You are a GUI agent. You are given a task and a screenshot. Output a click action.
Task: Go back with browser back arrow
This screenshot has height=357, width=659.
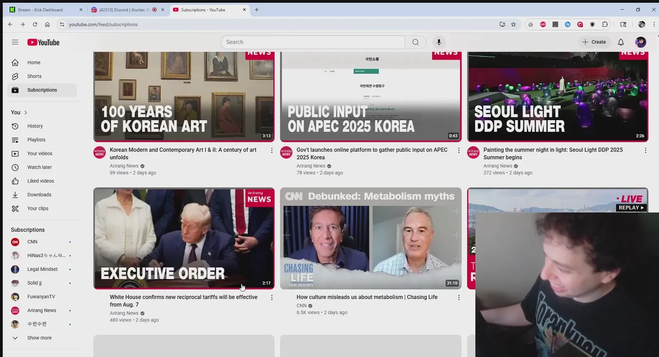click(x=10, y=24)
